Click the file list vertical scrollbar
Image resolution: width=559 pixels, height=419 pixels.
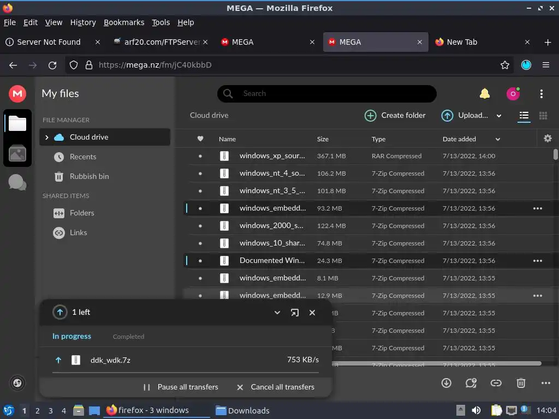click(x=555, y=154)
